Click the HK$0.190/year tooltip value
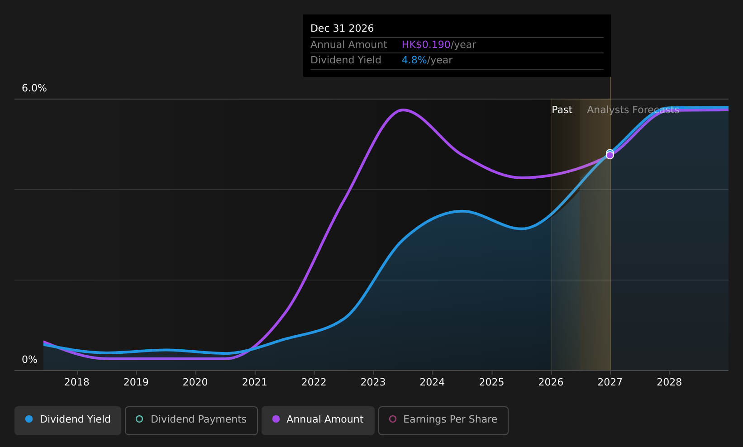Viewport: 743px width, 447px height. pyautogui.click(x=439, y=45)
